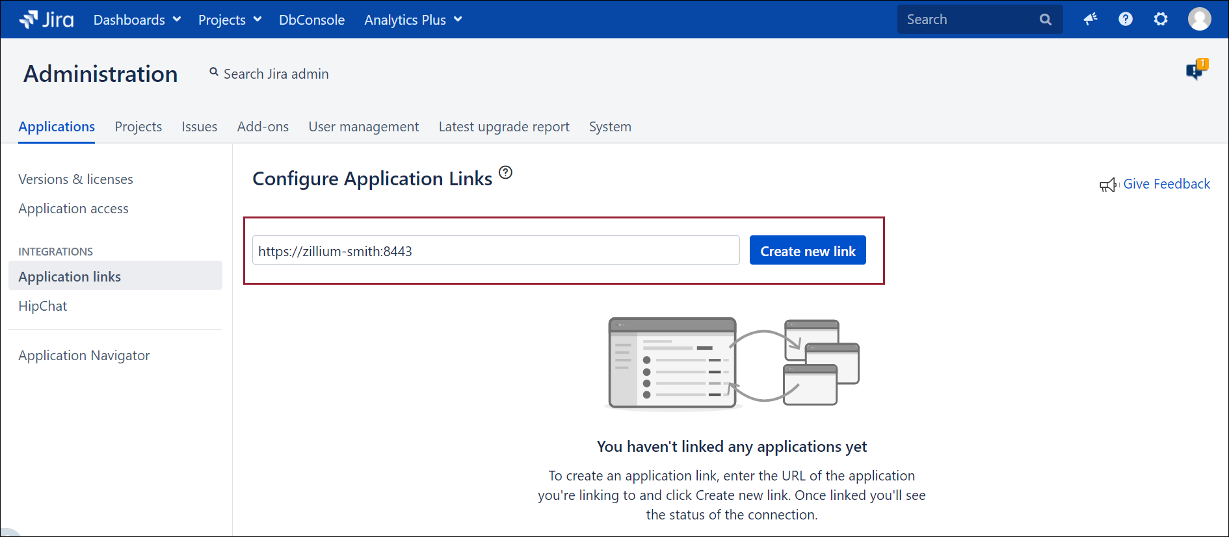Open the user profile avatar
1229x537 pixels.
(1199, 20)
